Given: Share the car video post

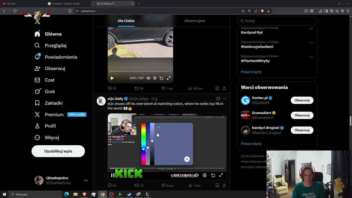Looking at the screenshot, I should [224, 88].
